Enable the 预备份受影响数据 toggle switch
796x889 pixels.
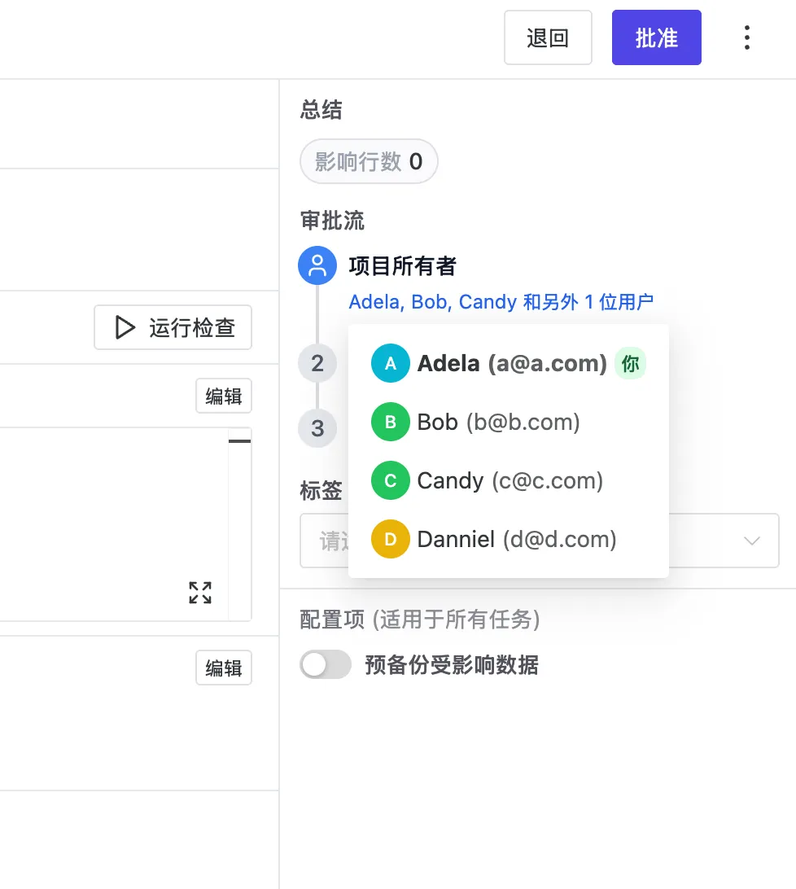pos(326,665)
